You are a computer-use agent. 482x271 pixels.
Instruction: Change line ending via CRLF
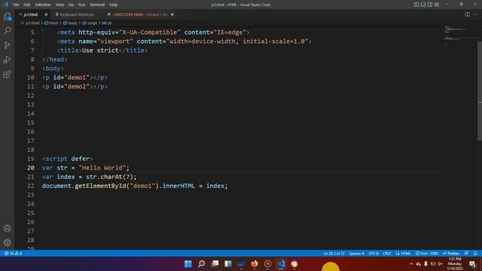[x=386, y=254]
